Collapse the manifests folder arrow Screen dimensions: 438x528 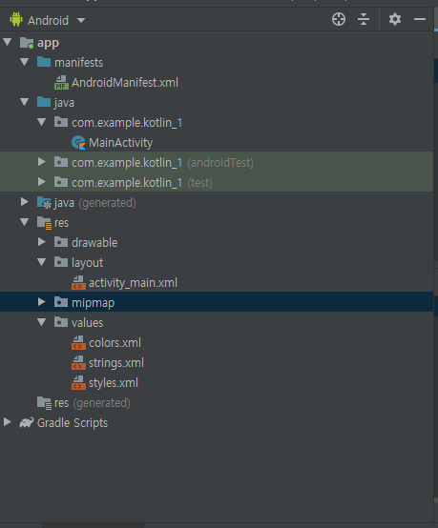tap(25, 62)
